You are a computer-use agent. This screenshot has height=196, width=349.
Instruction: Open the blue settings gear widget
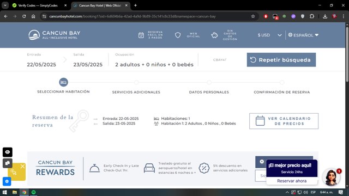click(x=7, y=181)
